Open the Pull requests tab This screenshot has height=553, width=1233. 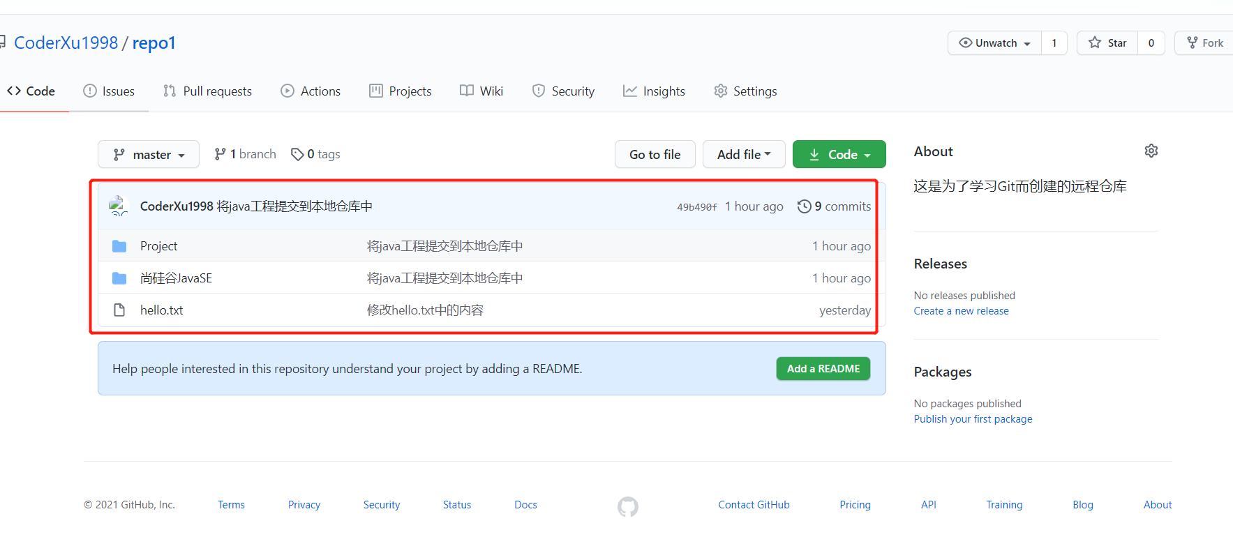[207, 91]
